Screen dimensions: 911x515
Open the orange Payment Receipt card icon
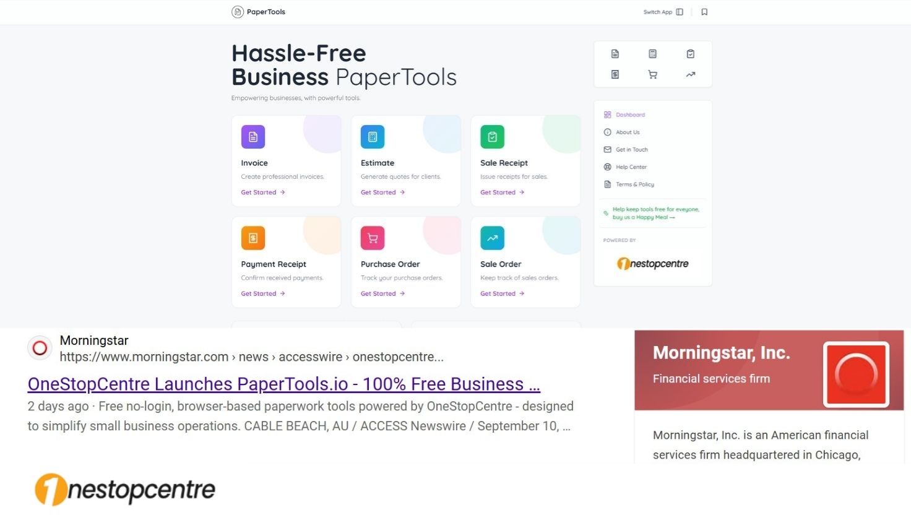coord(253,238)
